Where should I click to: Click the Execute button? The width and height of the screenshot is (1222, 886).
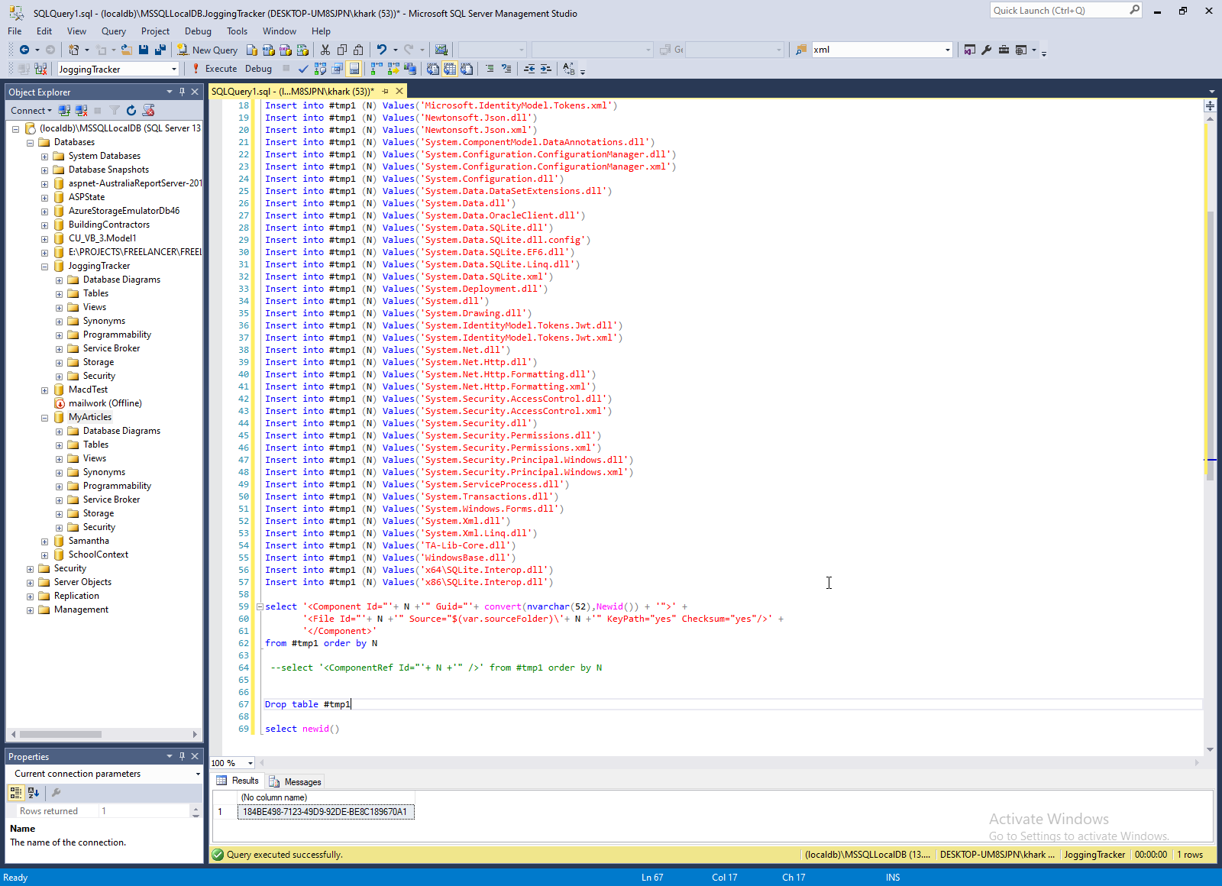(215, 69)
